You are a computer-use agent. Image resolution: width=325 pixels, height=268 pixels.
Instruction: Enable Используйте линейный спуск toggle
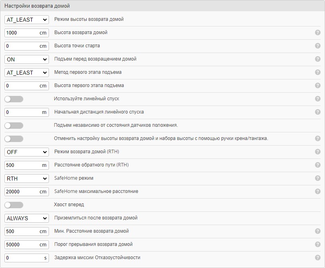point(14,99)
